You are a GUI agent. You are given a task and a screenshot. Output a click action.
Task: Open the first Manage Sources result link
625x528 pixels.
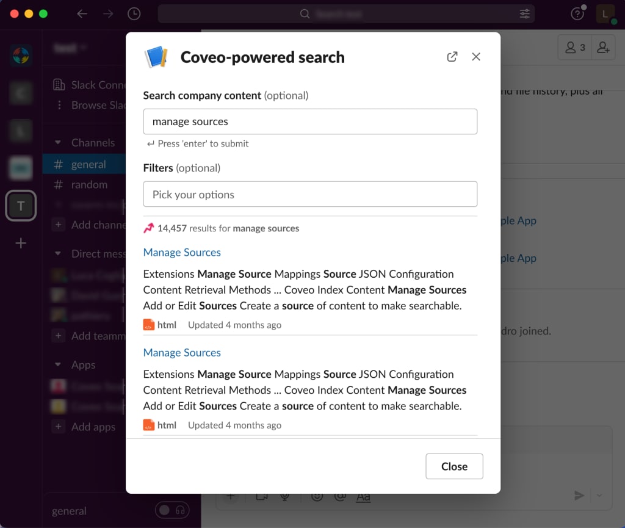(x=182, y=252)
